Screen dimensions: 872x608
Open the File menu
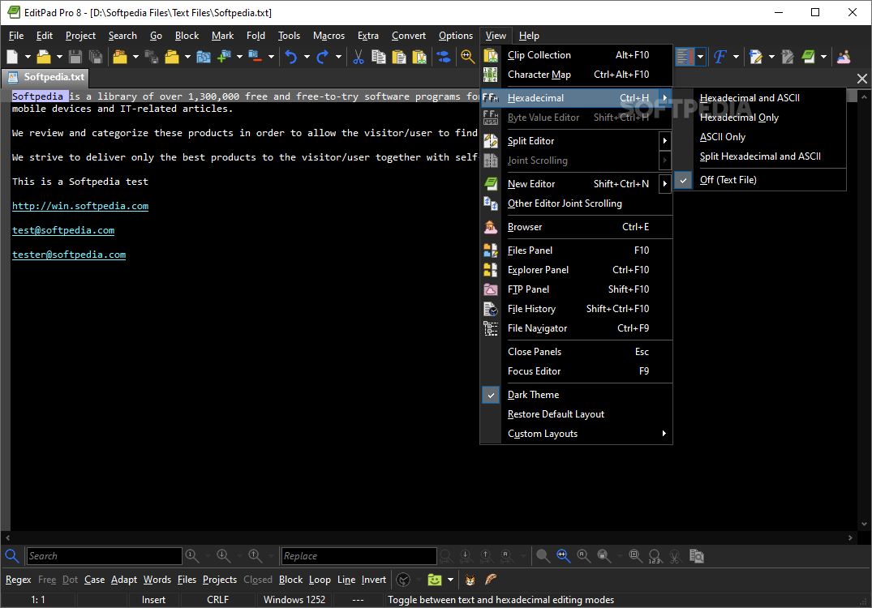[x=16, y=36]
